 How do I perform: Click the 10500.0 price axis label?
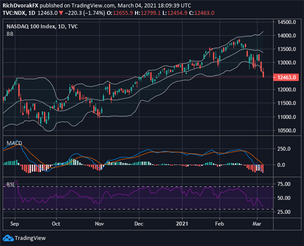pyautogui.click(x=286, y=131)
